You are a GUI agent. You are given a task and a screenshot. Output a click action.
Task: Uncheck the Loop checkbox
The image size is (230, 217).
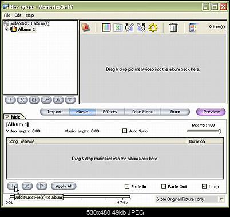point(204,186)
